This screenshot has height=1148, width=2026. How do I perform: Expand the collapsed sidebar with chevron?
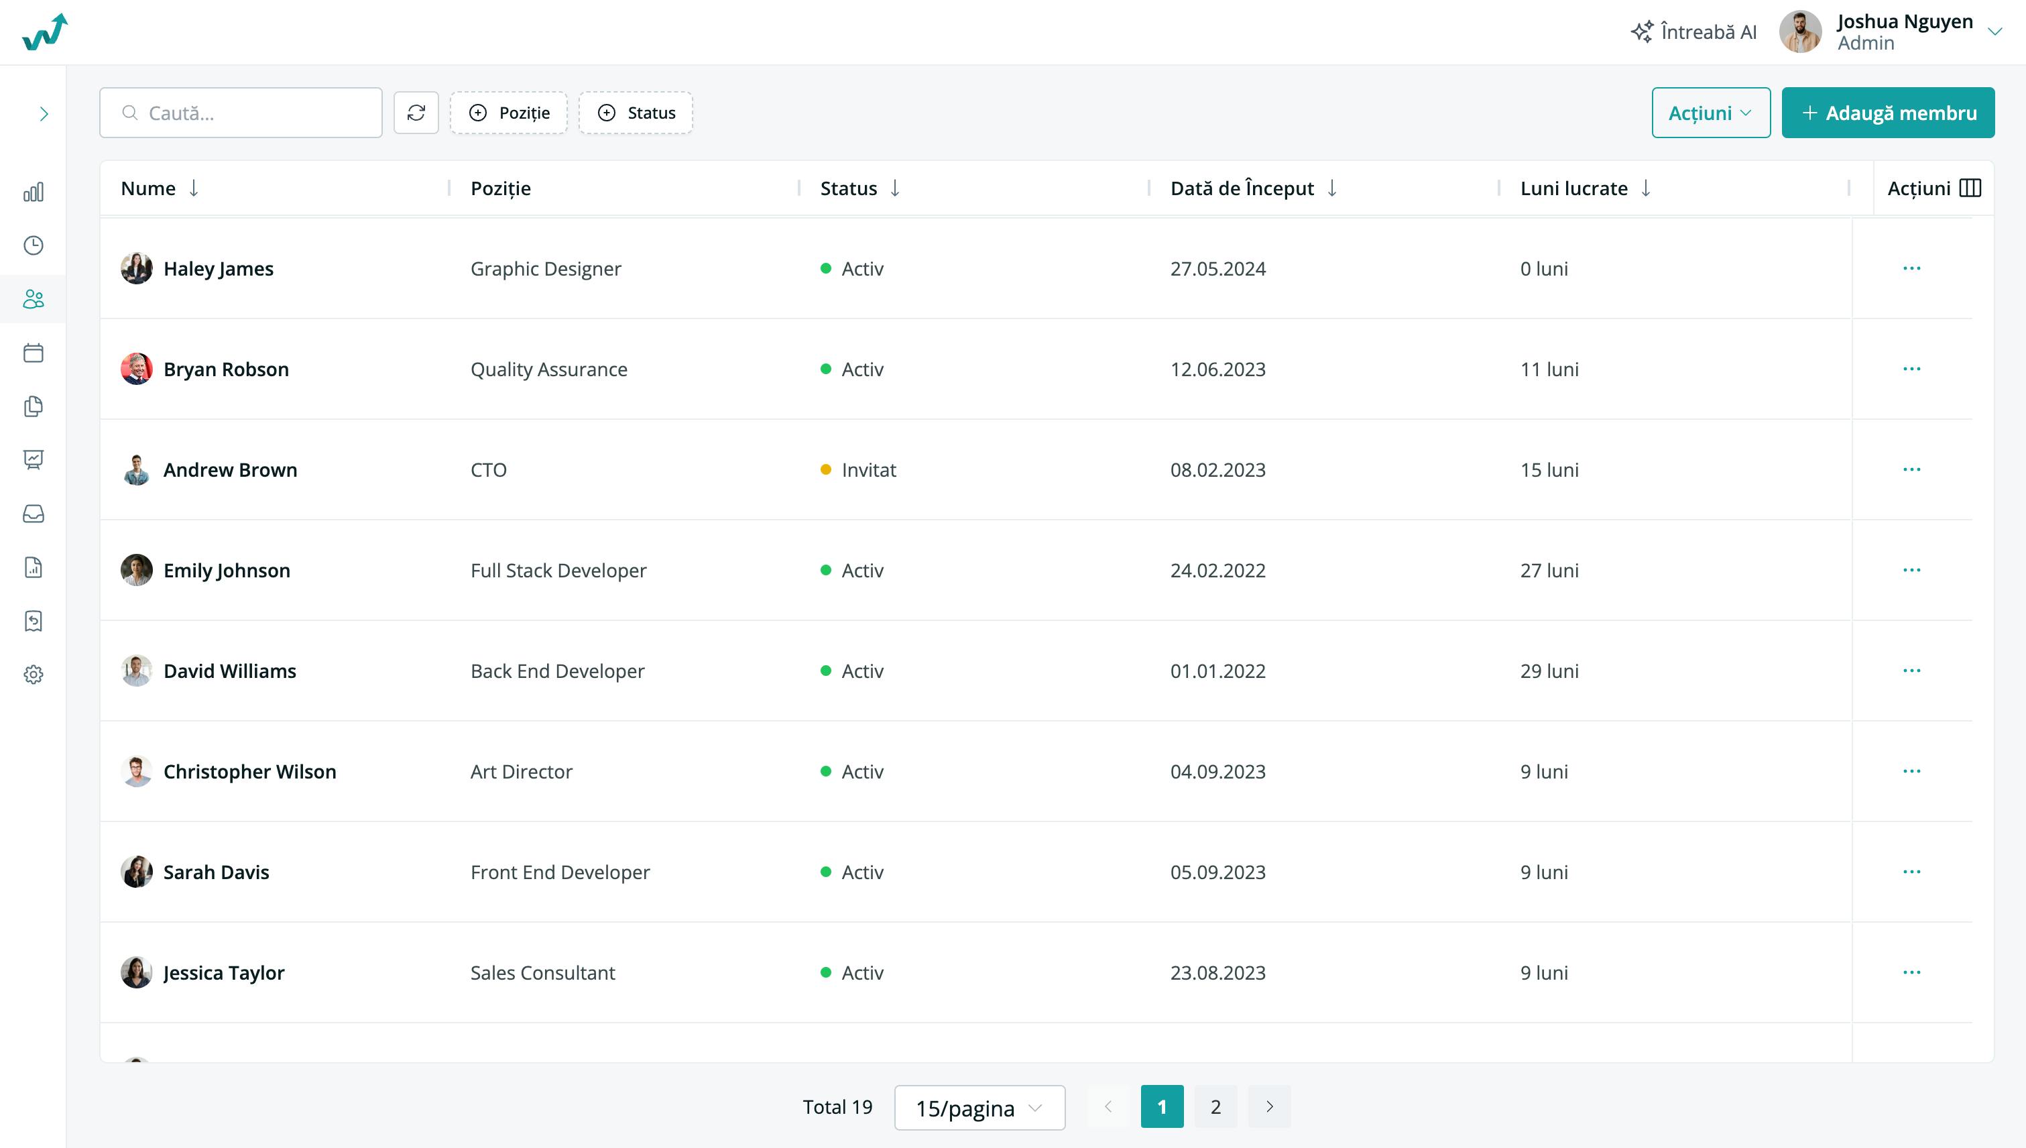click(x=44, y=114)
